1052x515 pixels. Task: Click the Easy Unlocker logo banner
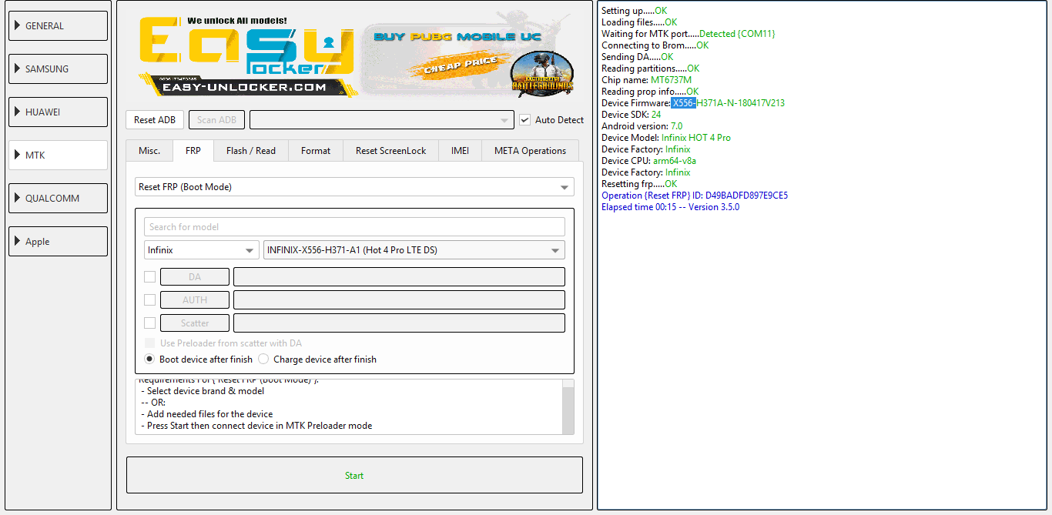(246, 56)
